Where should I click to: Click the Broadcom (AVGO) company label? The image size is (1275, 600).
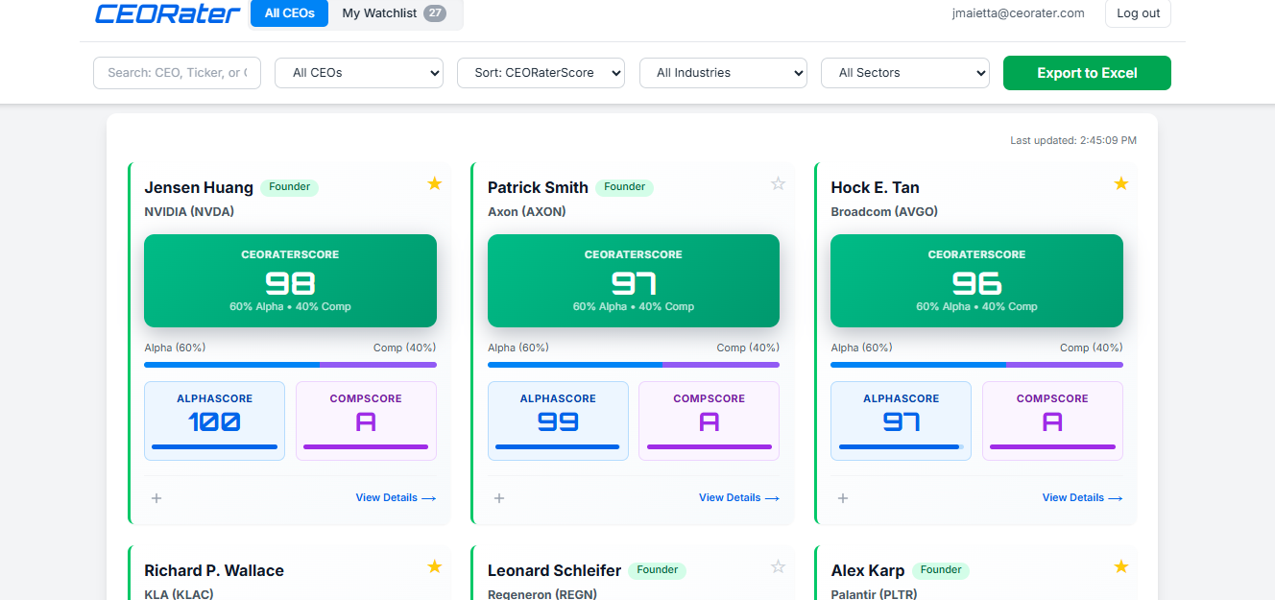[884, 211]
